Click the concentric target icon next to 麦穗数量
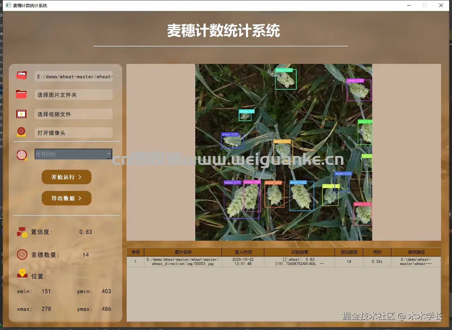 pos(22,254)
